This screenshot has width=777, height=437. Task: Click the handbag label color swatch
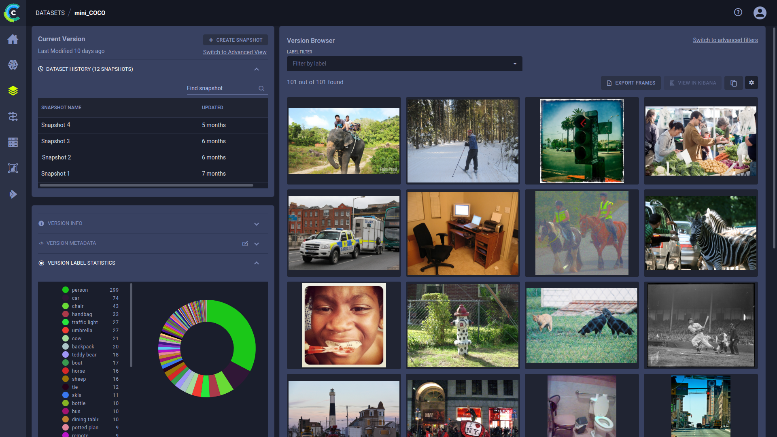[x=66, y=314]
